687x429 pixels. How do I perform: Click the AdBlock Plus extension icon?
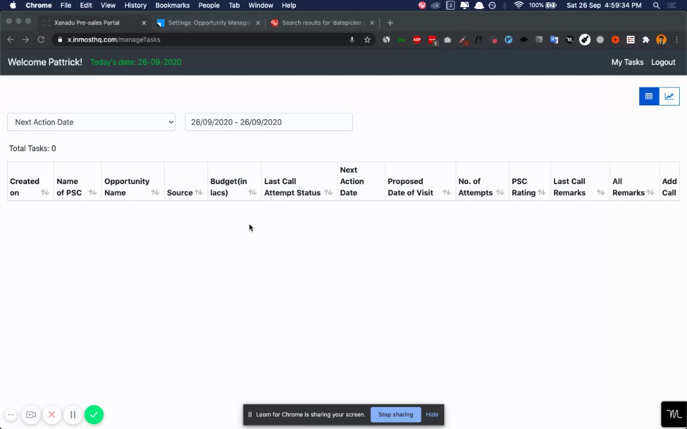pos(417,39)
